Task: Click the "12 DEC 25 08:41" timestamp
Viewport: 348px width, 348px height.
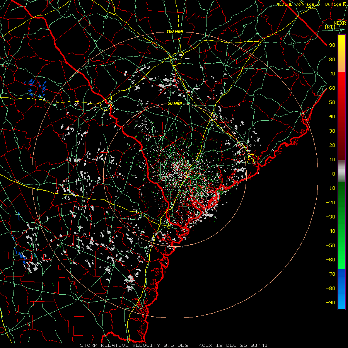Action: tap(241, 345)
